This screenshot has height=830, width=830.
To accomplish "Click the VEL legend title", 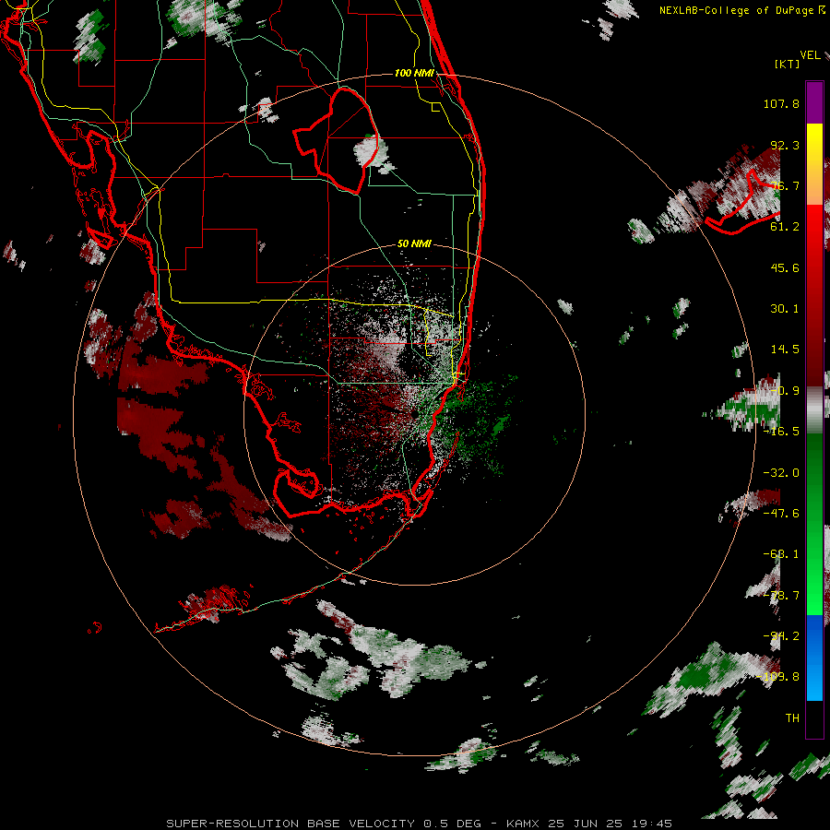I will point(810,55).
